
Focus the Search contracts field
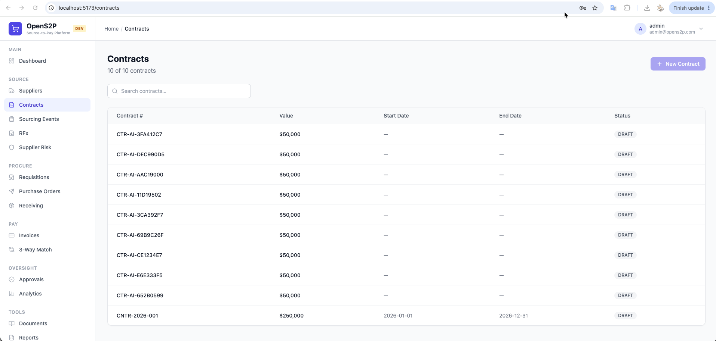point(179,91)
